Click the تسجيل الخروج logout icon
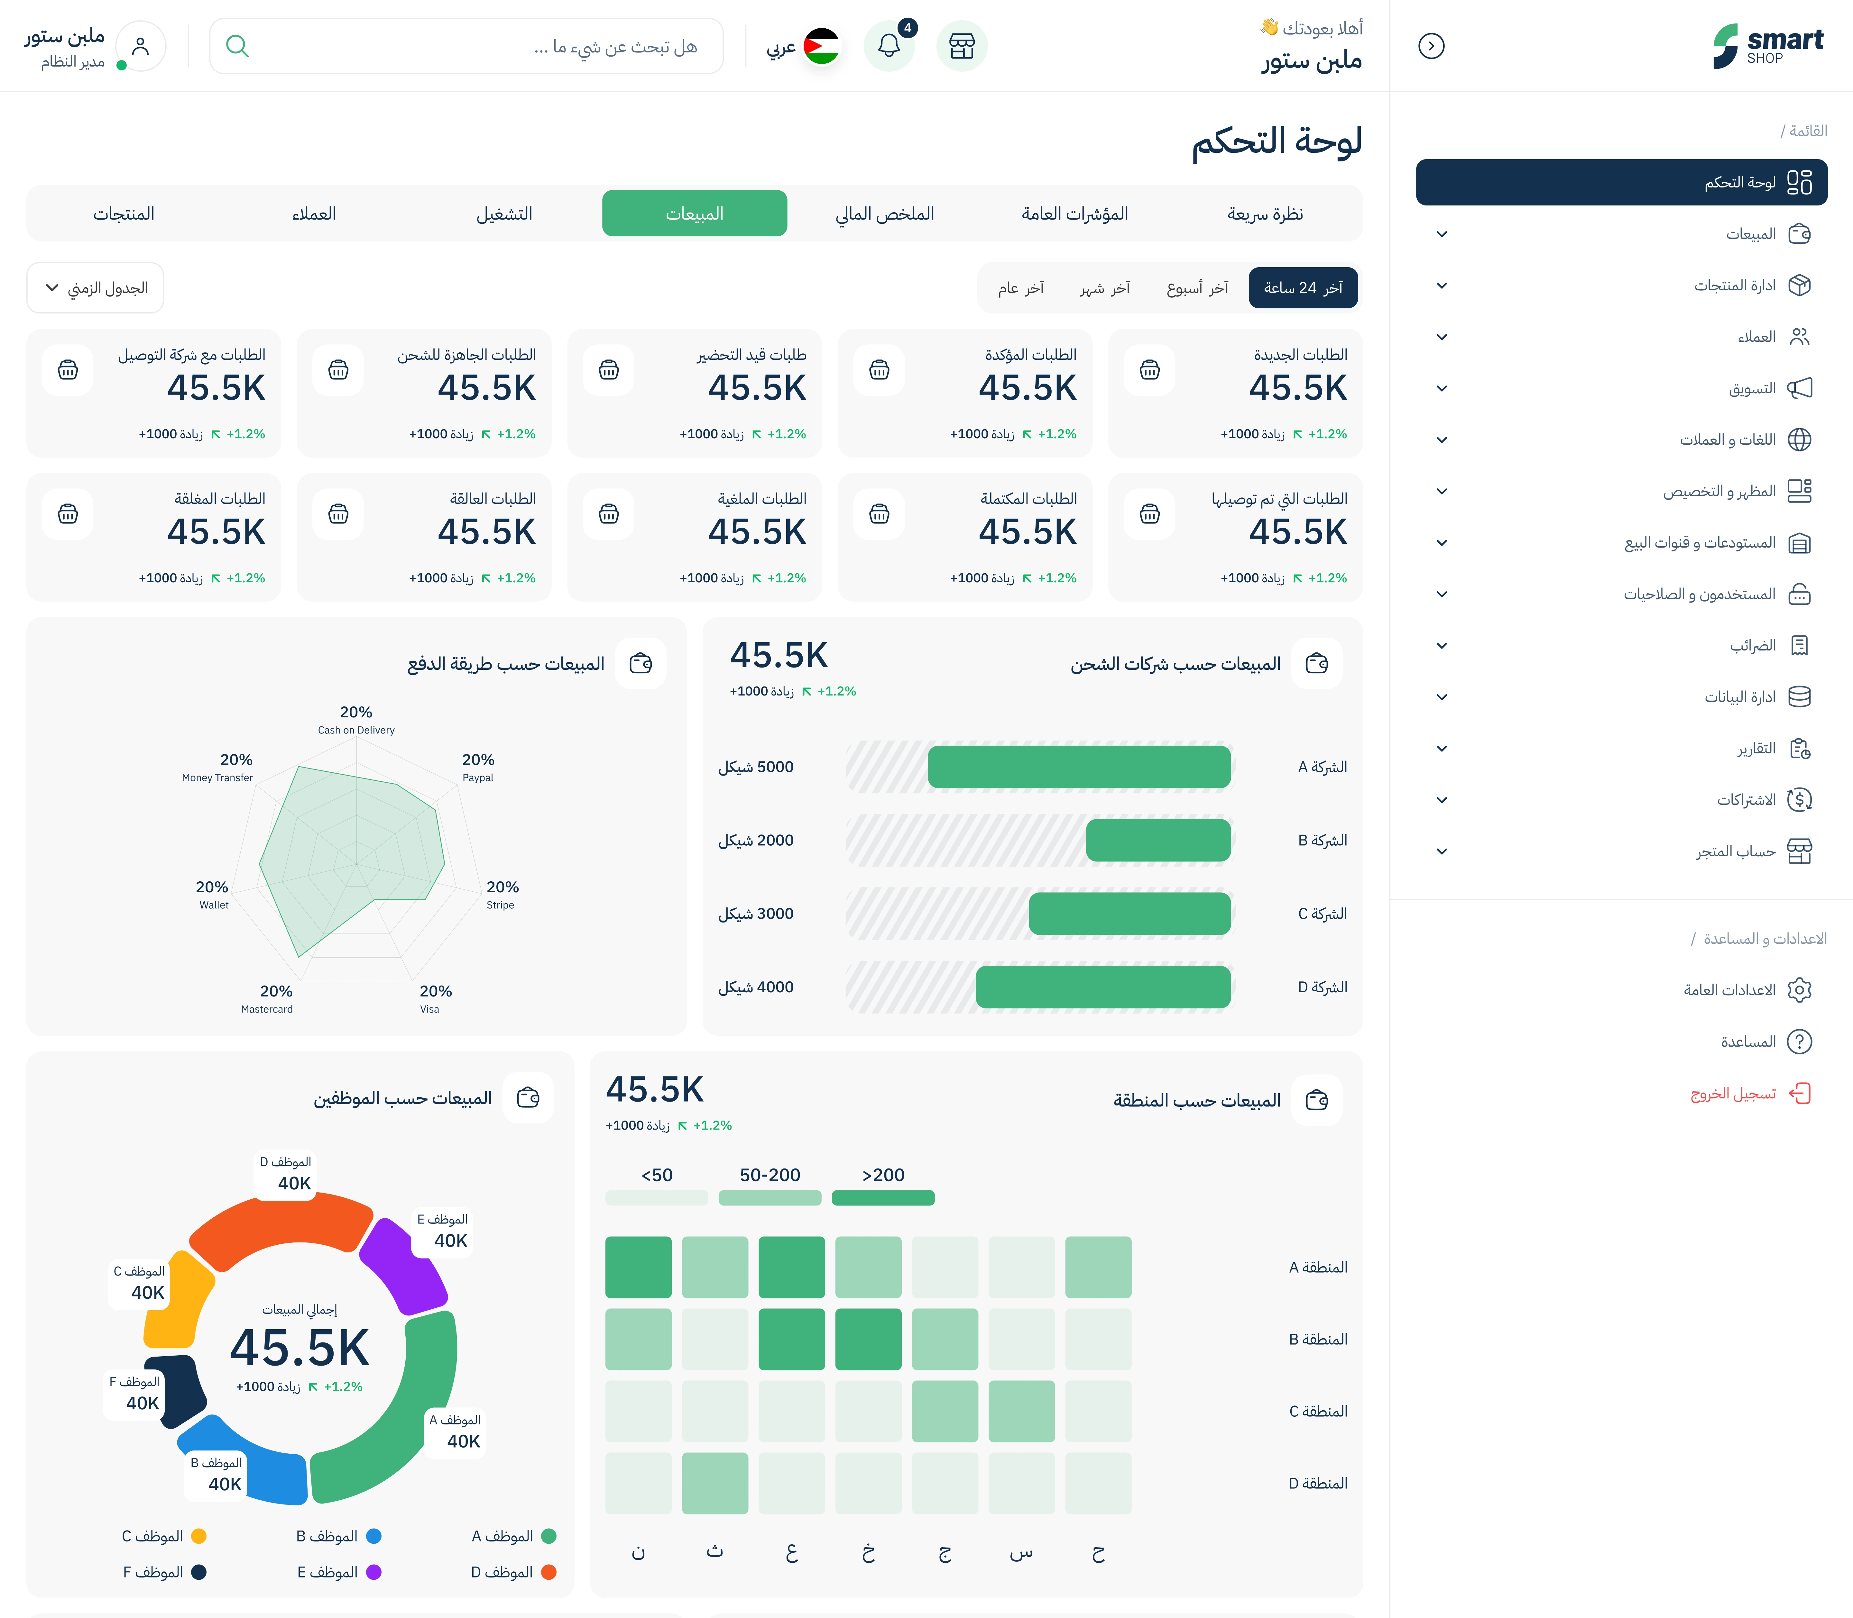 [1800, 1094]
